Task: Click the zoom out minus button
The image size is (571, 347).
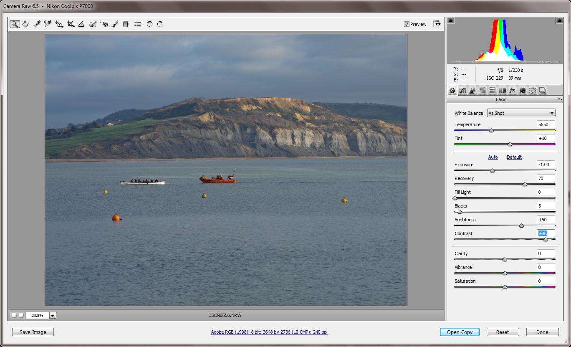Action: tap(14, 315)
